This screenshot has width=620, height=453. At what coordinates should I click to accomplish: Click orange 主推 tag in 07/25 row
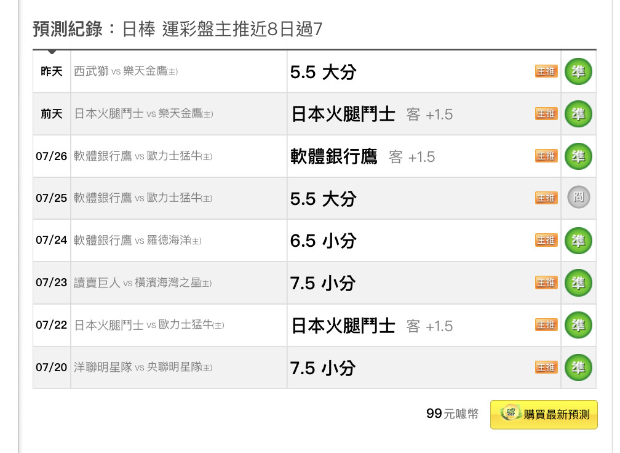pos(546,198)
